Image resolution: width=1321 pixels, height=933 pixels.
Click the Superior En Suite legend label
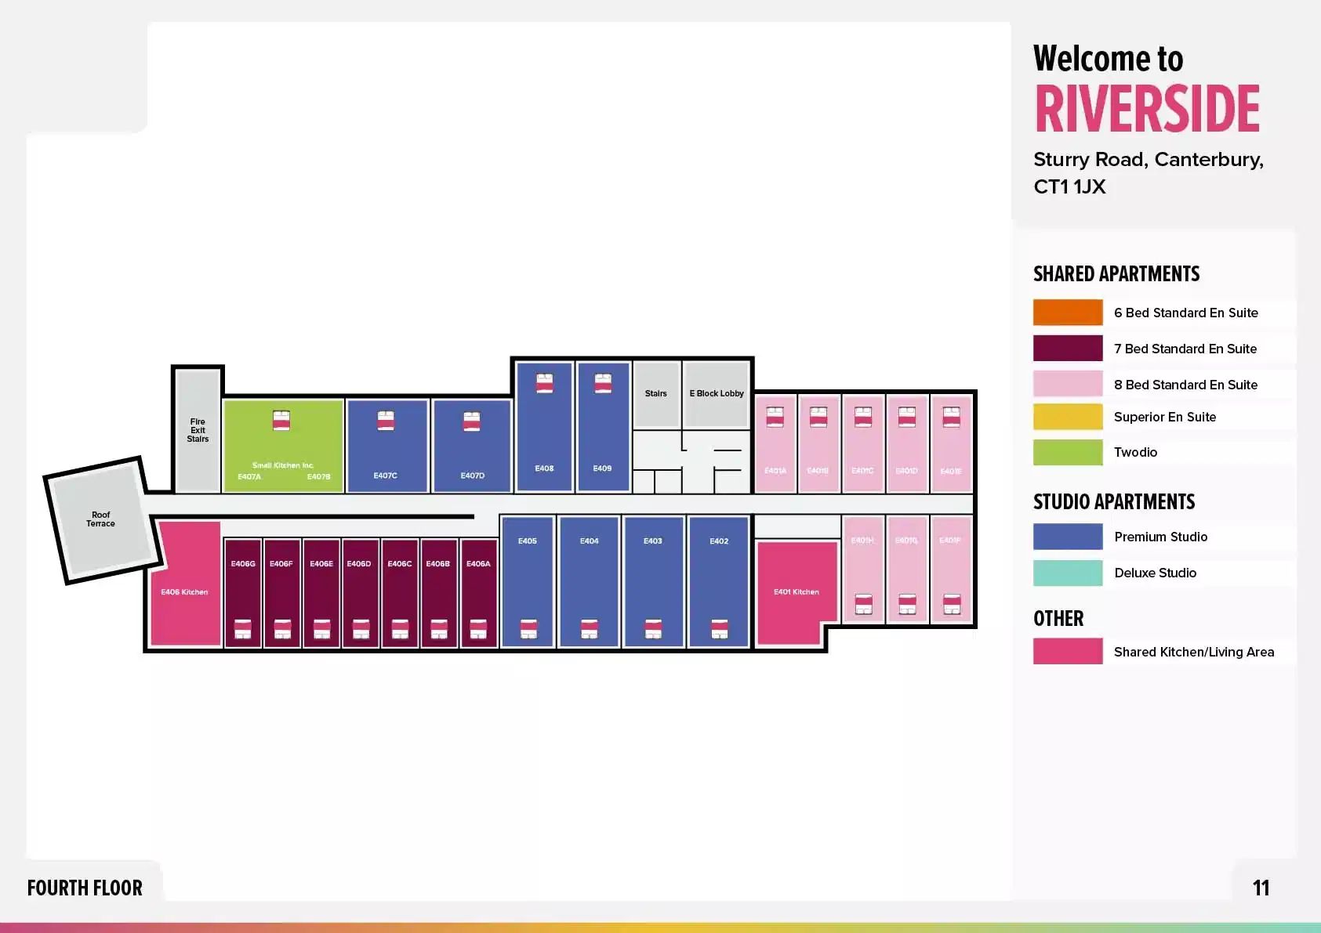(1165, 417)
